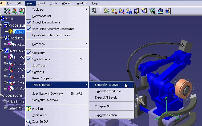Screen dimensions: 202x126
Task: Select Reset Compass
Action: (57, 78)
